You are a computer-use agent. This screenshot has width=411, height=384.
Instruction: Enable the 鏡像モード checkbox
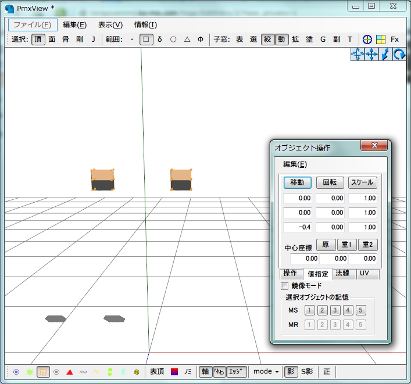[x=284, y=286]
